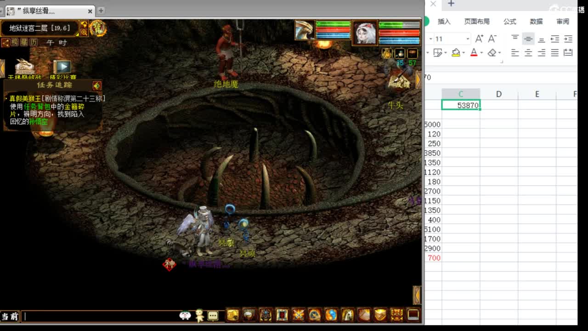Image resolution: width=588 pixels, height=331 pixels.
Task: Click the speech bubble chat icon
Action: pyautogui.click(x=213, y=315)
